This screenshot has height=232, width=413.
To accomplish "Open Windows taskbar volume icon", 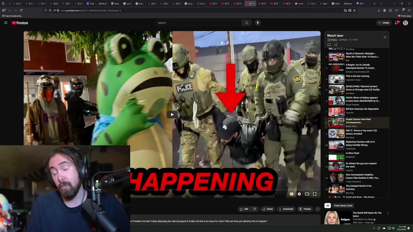I will click(x=393, y=228).
